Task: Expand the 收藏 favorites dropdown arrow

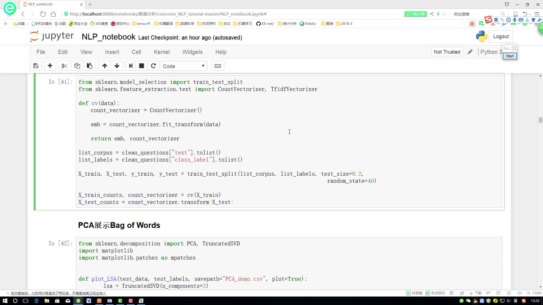Action: tap(27, 24)
